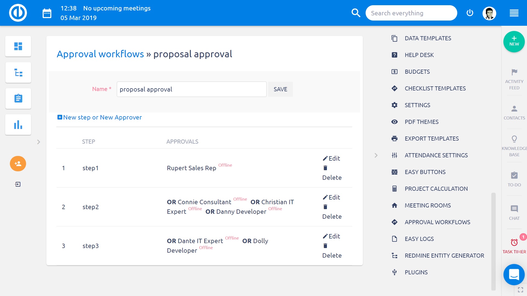527x296 pixels.
Task: Open the Chat panel icon on the right
Action: (x=514, y=209)
